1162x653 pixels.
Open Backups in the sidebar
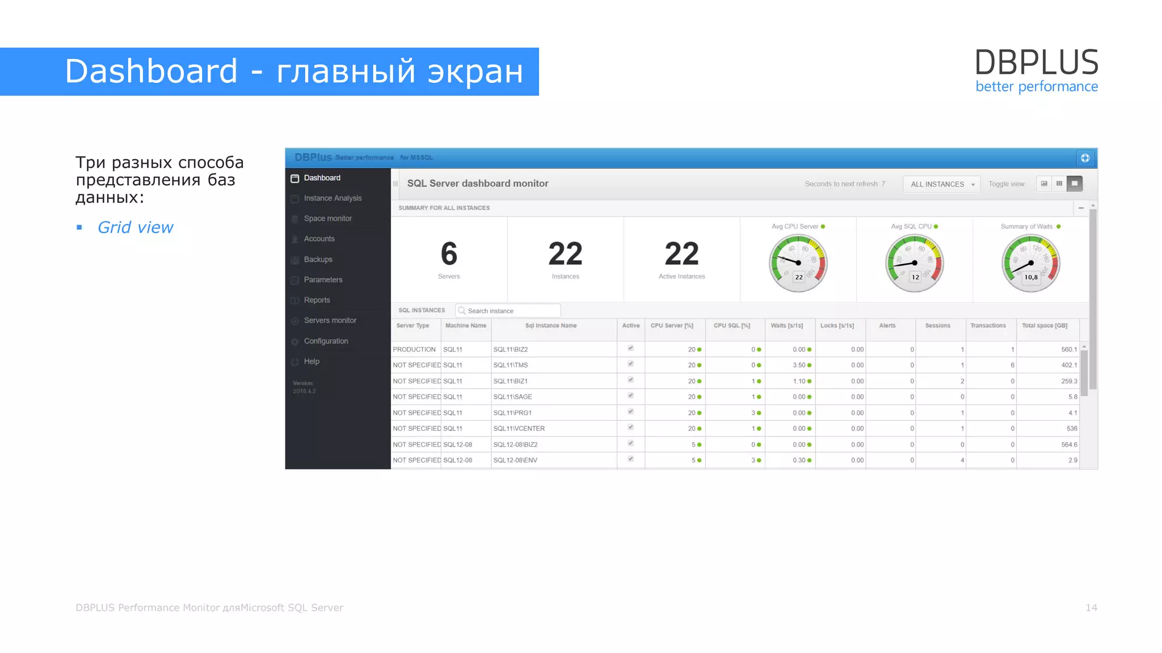point(318,260)
